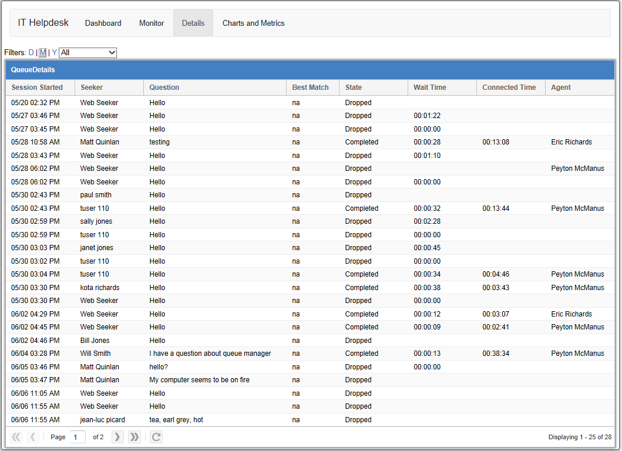Screen dimensions: 622x451
Task: Select session date 05/28 10:58 AM
Action: pyautogui.click(x=35, y=142)
